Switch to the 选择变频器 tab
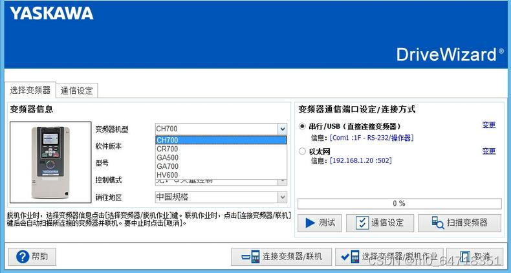This screenshot has height=273, width=511. [30, 90]
